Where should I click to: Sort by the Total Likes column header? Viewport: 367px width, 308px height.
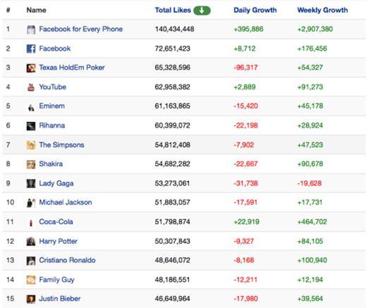point(173,10)
